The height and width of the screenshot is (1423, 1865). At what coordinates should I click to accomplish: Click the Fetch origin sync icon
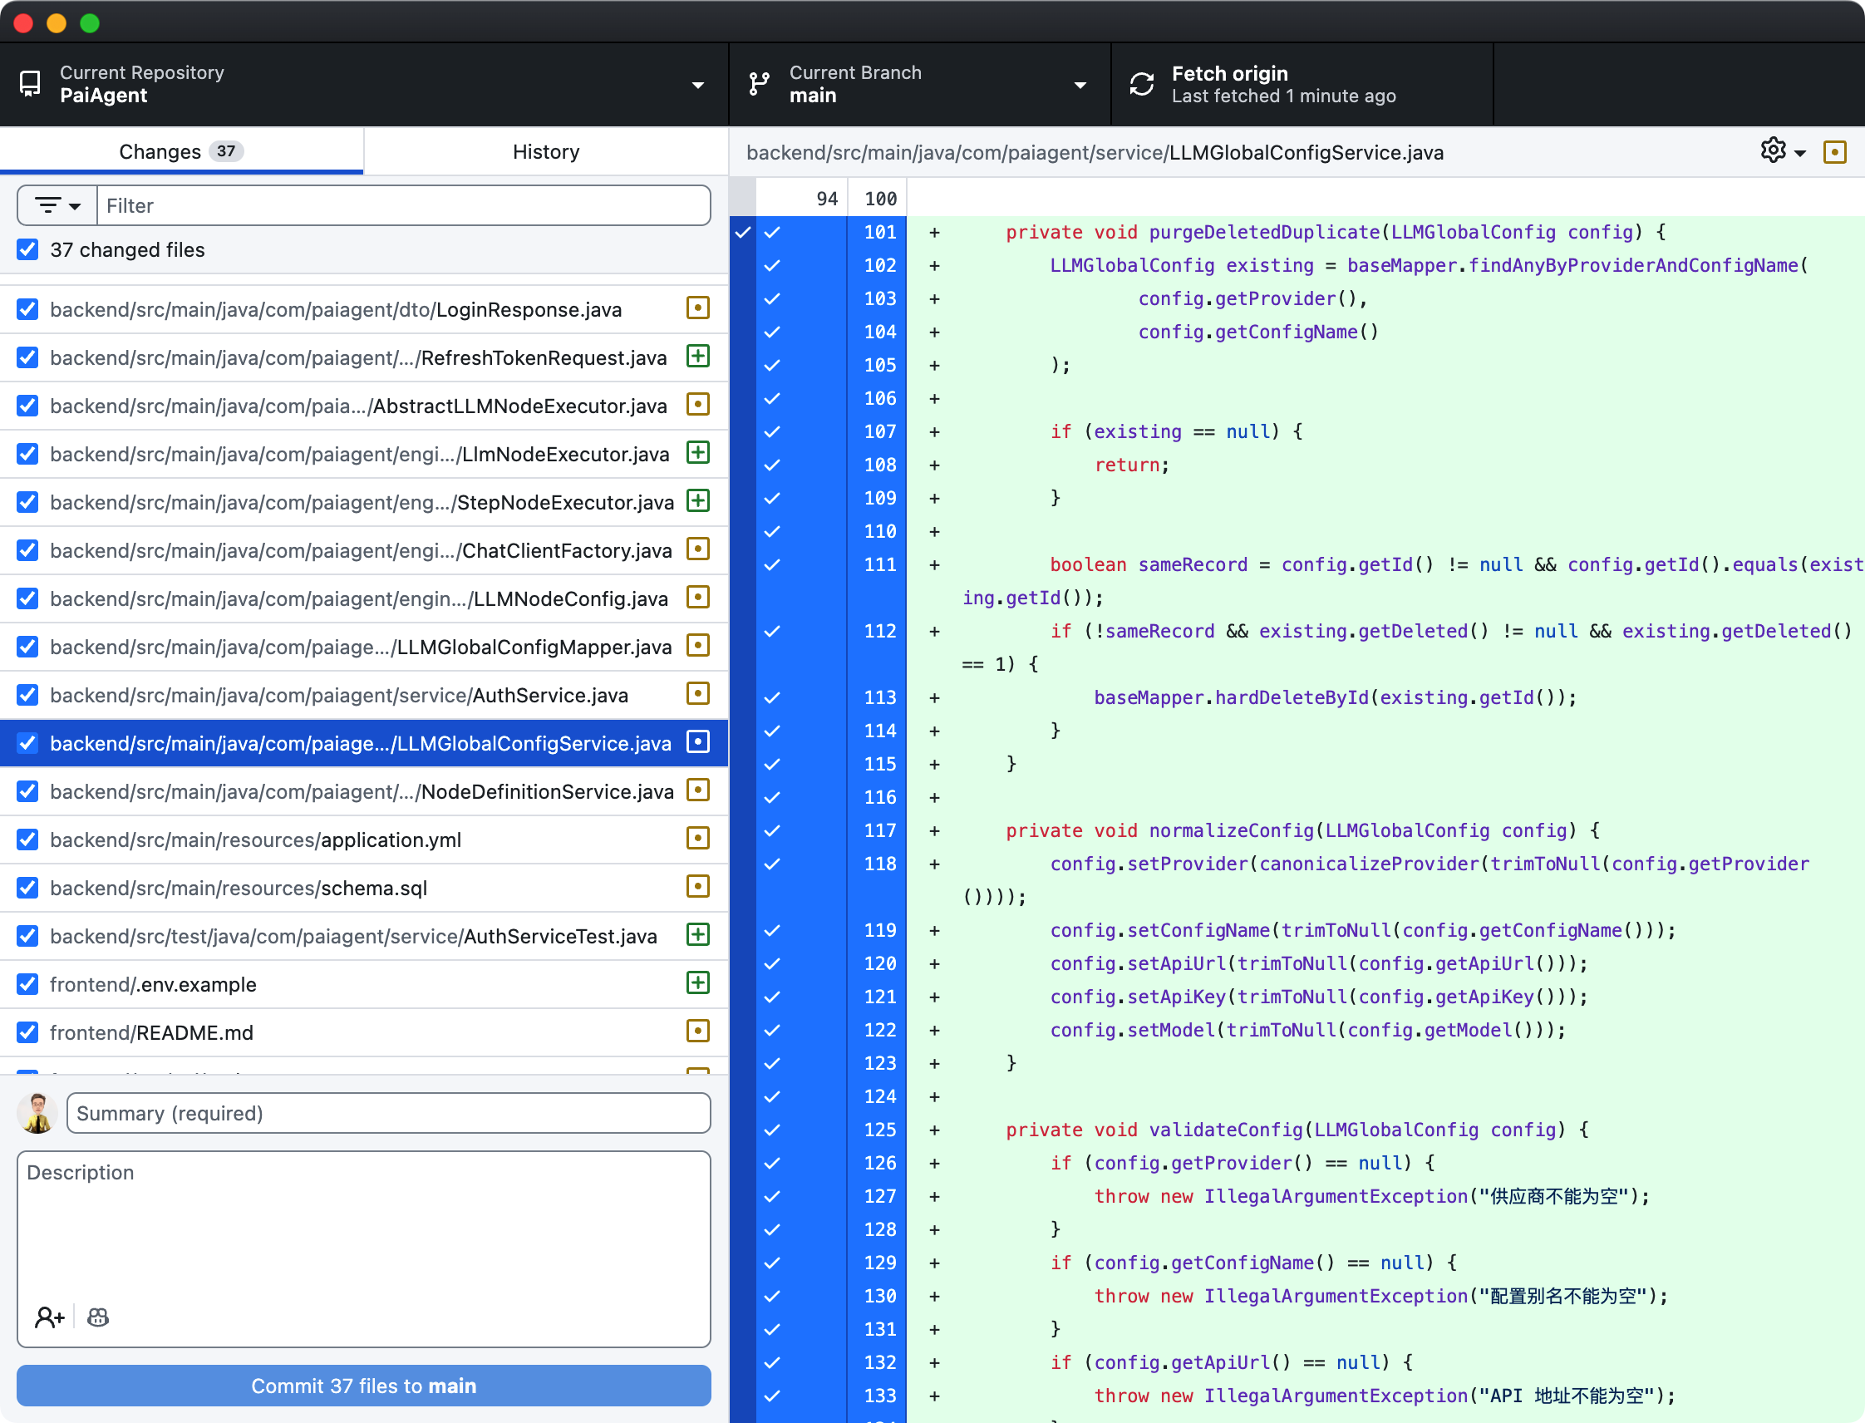click(x=1142, y=84)
